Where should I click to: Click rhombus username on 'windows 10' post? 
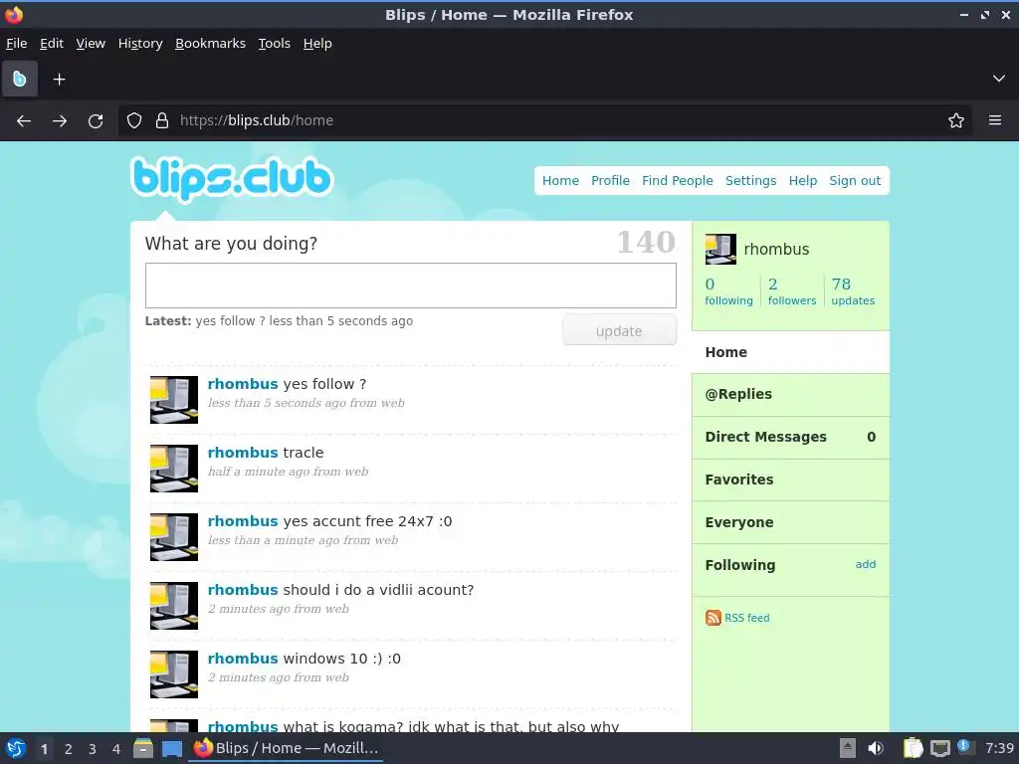pos(243,659)
